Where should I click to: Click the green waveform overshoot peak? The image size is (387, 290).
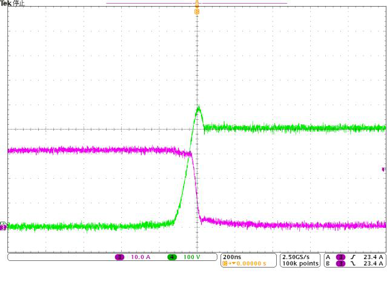198,108
